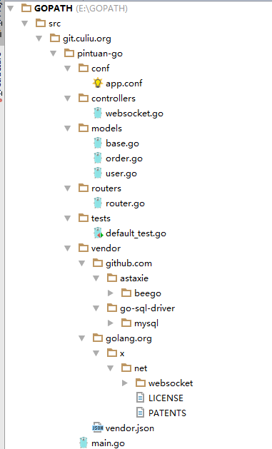272x449 pixels.
Task: Click the gopher icon beside user.go
Action: point(98,173)
